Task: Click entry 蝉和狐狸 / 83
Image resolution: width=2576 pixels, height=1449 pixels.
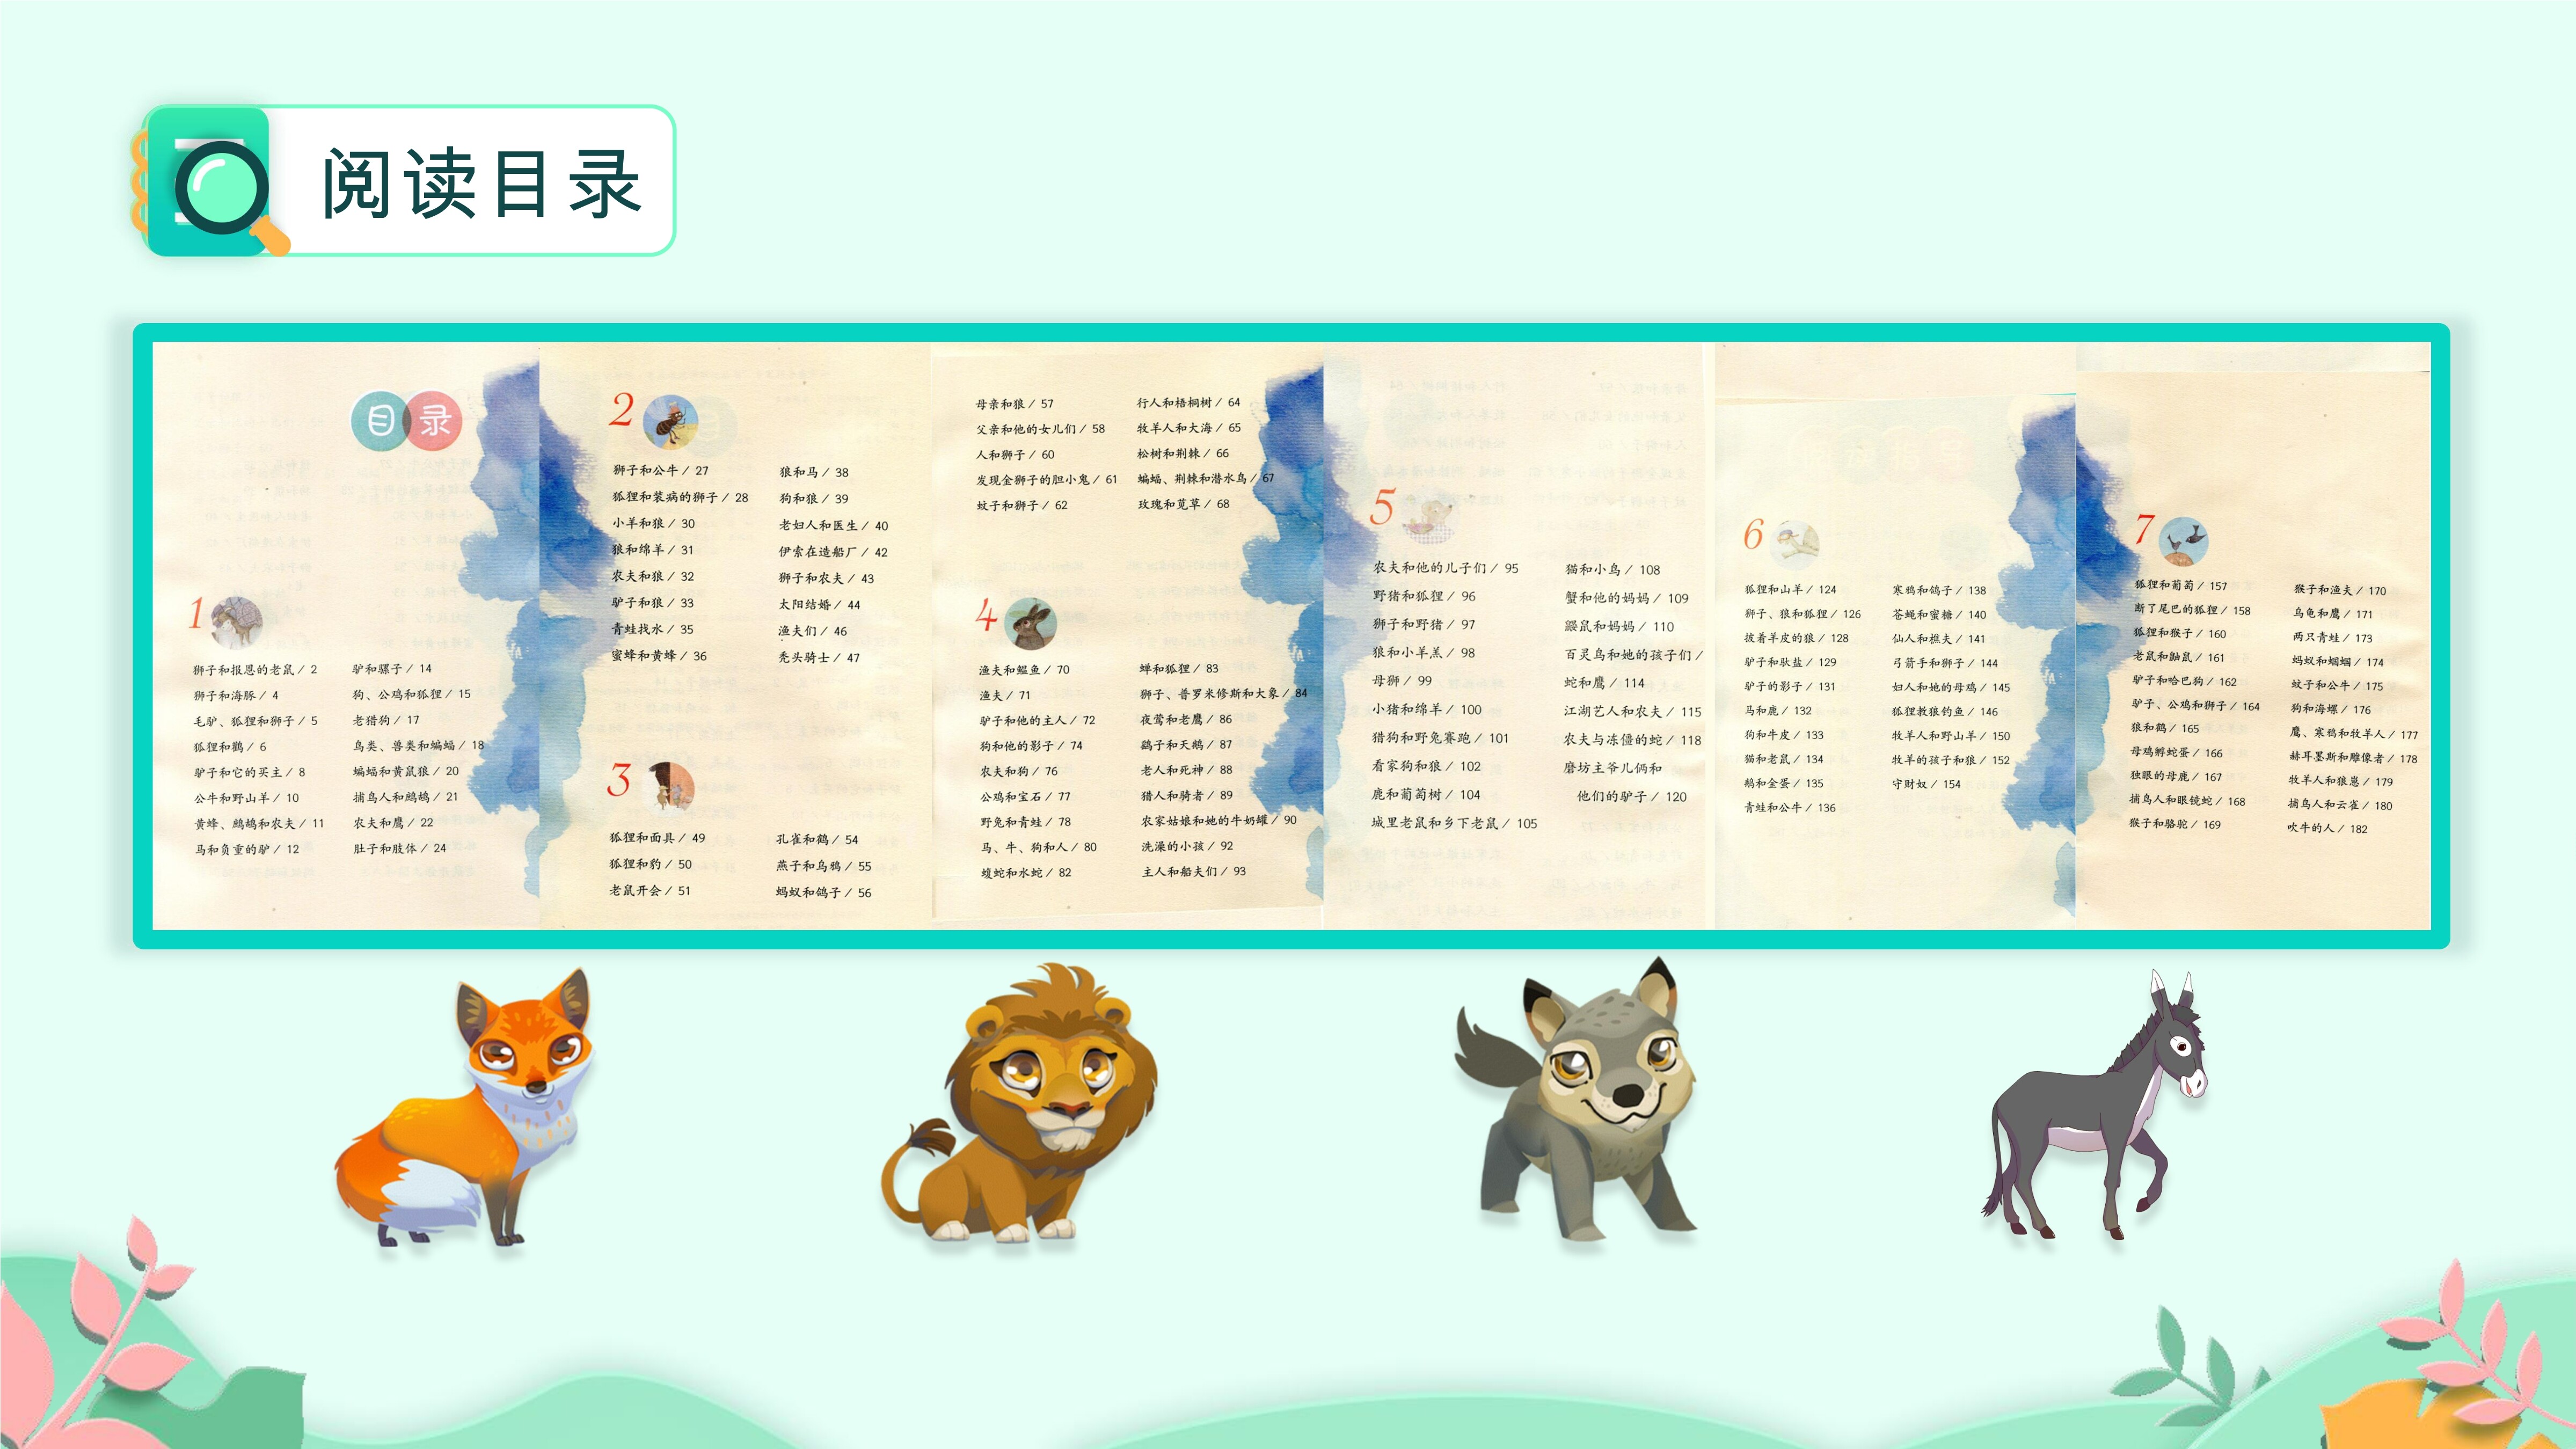Action: coord(1179,668)
